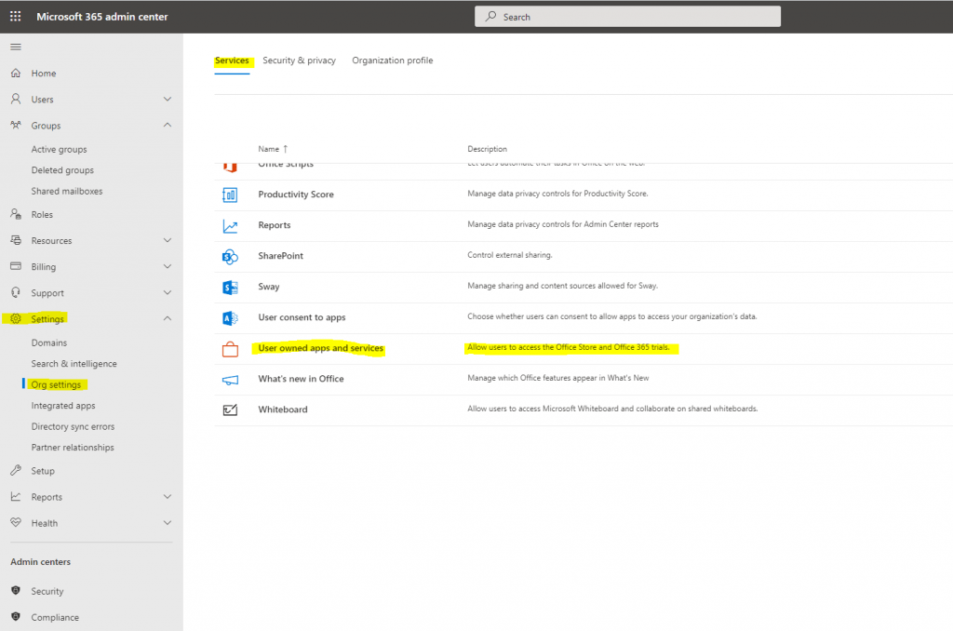
Task: Click 'Control external sharing.' description
Action: (510, 255)
